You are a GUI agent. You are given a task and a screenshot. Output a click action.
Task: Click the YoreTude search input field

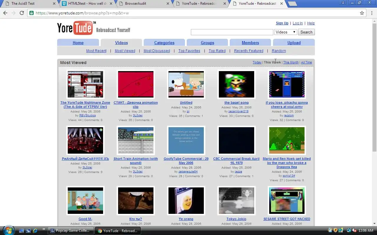click(x=232, y=32)
